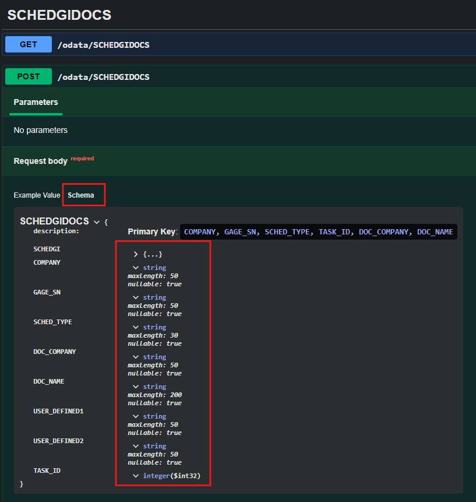Click the blue GET method badge
The width and height of the screenshot is (476, 502).
[29, 44]
